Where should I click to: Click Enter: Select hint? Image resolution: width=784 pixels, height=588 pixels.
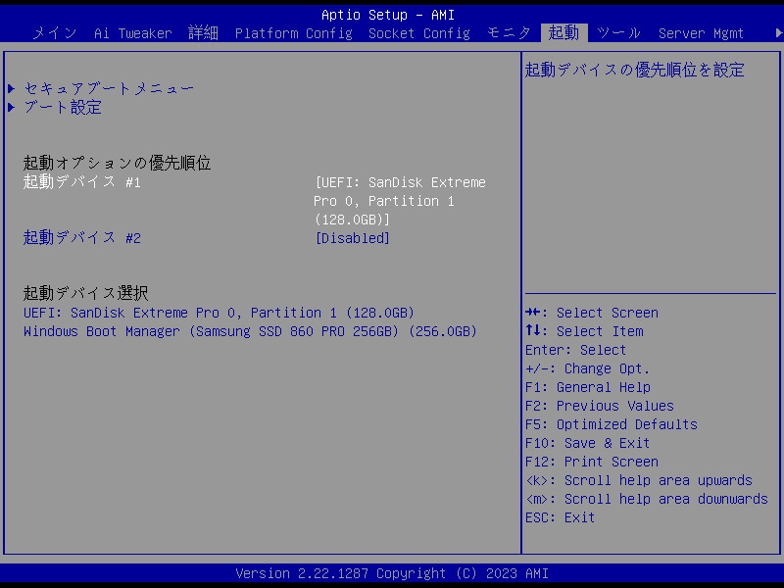(575, 350)
